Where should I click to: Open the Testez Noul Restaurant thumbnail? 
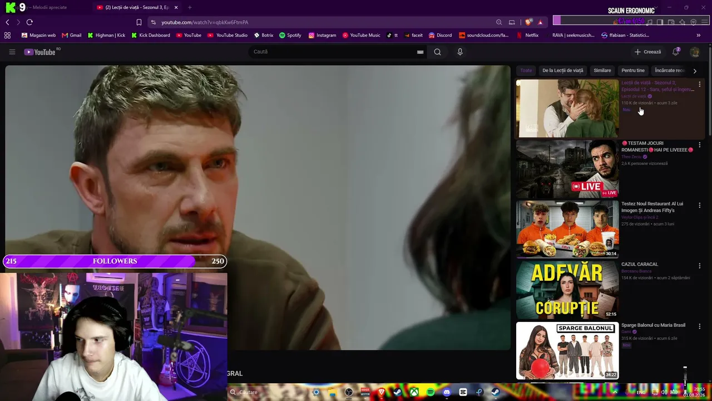[567, 229]
